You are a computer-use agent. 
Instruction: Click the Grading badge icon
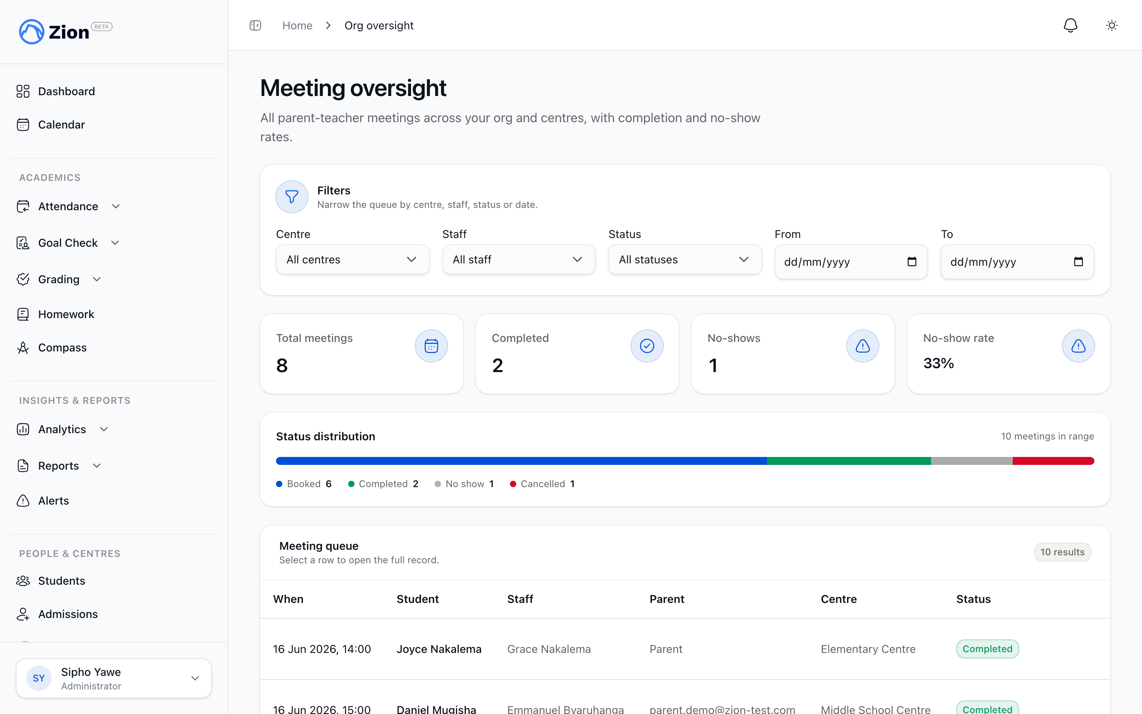pyautogui.click(x=23, y=279)
